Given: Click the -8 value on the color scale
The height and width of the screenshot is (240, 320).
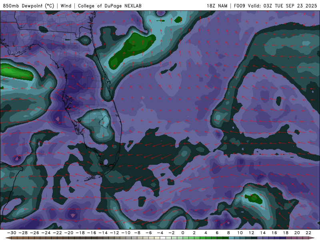Looking at the screenshot, I should click(x=137, y=233).
